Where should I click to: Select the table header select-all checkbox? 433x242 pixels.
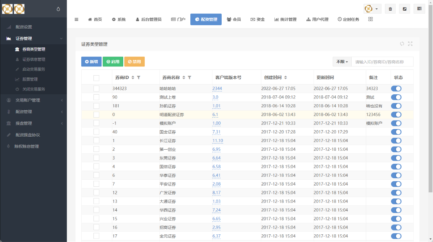pos(96,78)
